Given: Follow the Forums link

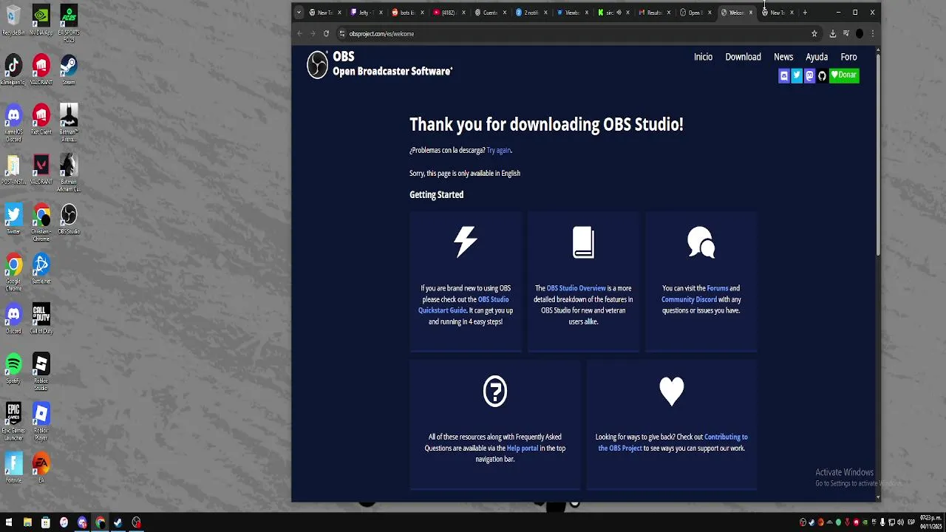Looking at the screenshot, I should point(717,288).
